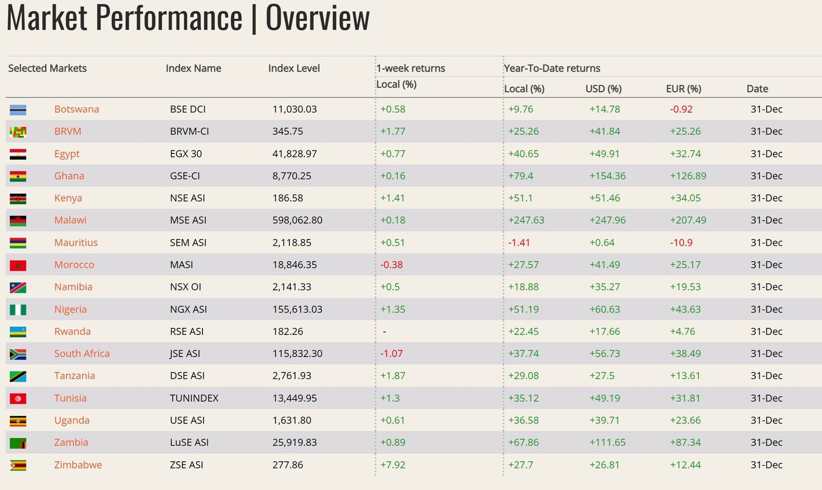Click the Market Performance | Overview heading
The image size is (822, 490).
tap(188, 18)
